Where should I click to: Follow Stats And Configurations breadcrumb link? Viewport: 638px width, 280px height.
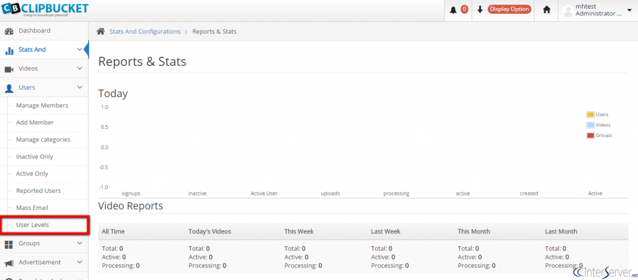pyautogui.click(x=145, y=31)
